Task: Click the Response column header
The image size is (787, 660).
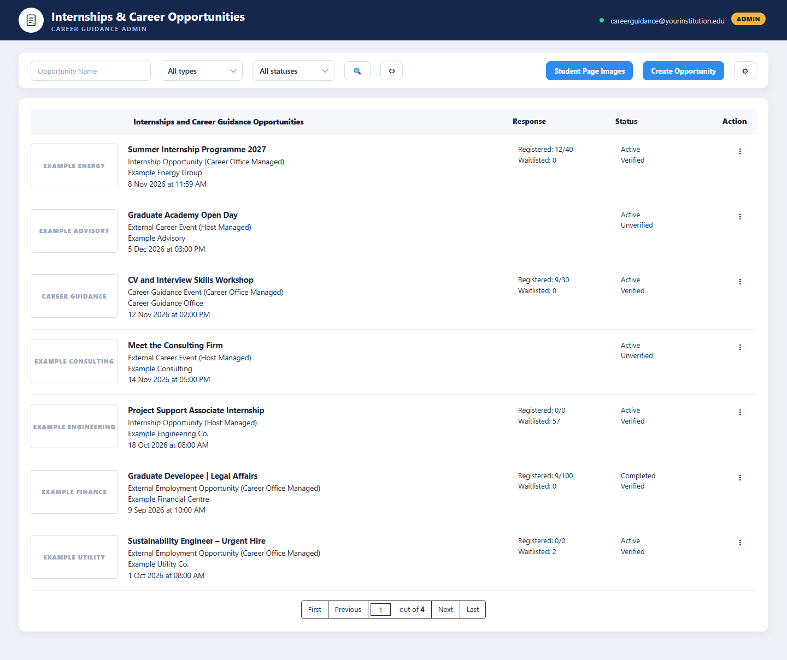Action: pos(529,121)
